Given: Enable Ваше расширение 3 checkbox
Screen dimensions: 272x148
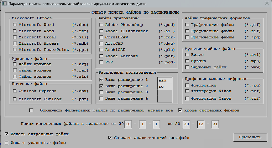Looking at the screenshot, I should pyautogui.click(x=101, y=92).
